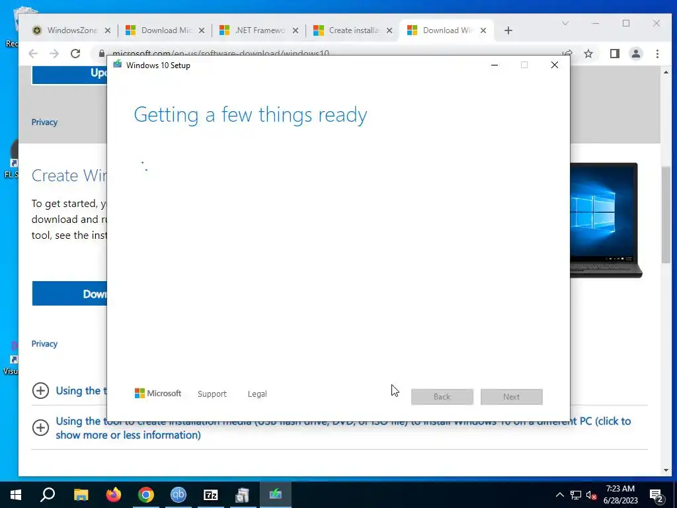Viewport: 677px width, 508px height.
Task: Show hidden system tray icons
Action: point(559,495)
